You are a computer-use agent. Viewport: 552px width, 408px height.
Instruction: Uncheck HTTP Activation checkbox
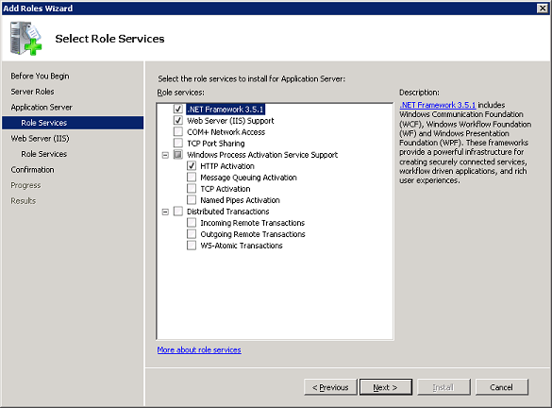(x=192, y=165)
